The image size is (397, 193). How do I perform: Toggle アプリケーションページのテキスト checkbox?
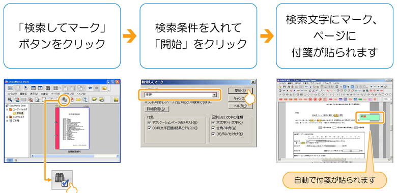(x=149, y=122)
